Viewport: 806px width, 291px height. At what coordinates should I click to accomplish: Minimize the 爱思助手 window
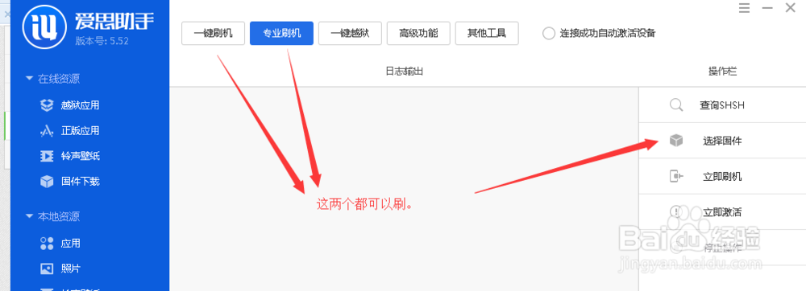[767, 8]
